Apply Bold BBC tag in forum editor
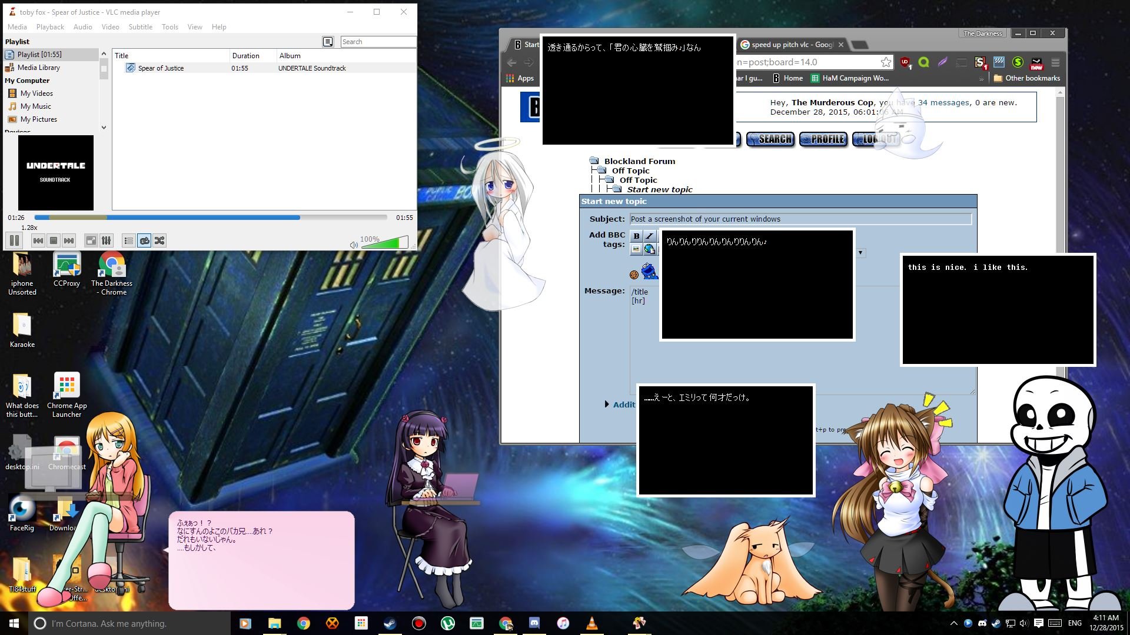The height and width of the screenshot is (635, 1130). pyautogui.click(x=636, y=236)
